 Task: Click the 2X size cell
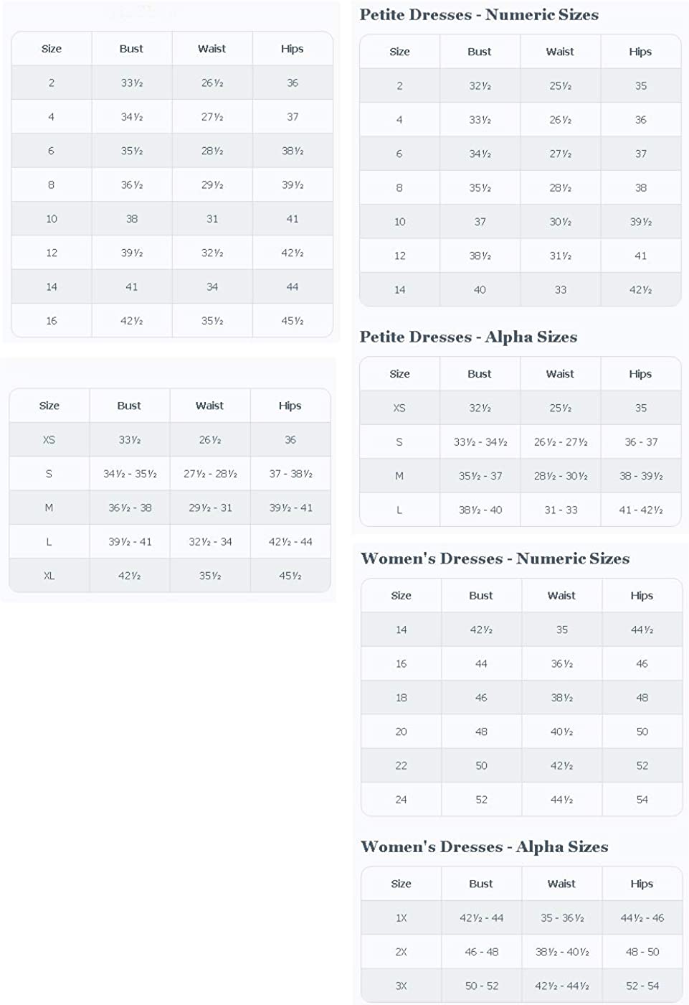coord(401,952)
